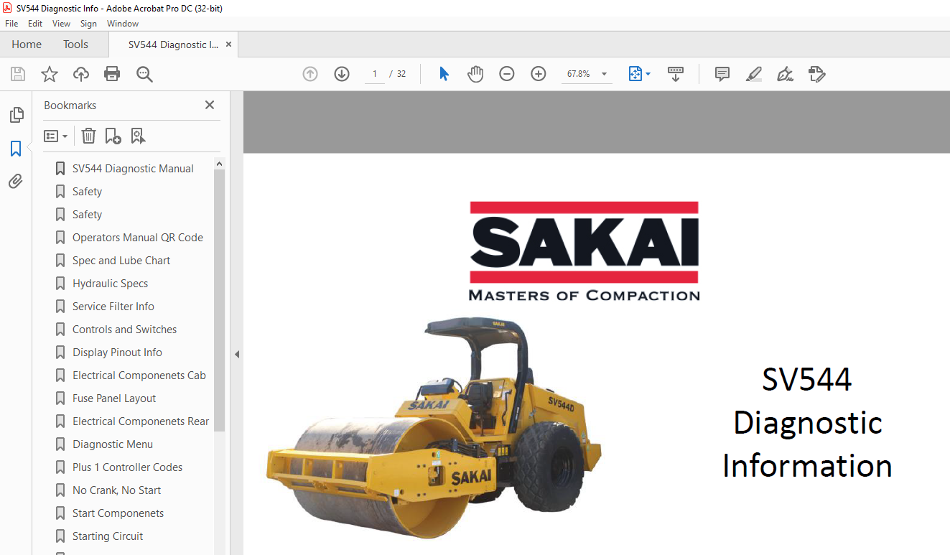This screenshot has height=555, width=950.
Task: Open Start Componenets bookmark
Action: pyautogui.click(x=118, y=513)
